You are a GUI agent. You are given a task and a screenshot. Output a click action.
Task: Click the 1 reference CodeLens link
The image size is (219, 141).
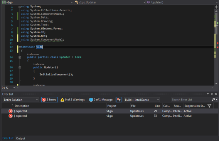click(x=39, y=64)
